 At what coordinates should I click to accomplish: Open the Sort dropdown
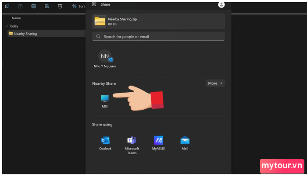[79, 6]
